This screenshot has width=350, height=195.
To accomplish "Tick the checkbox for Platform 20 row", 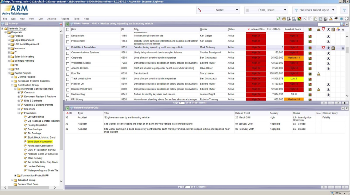I will tap(68, 85).
